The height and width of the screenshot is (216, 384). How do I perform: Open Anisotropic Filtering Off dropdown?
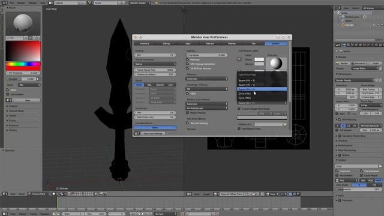tap(206, 89)
